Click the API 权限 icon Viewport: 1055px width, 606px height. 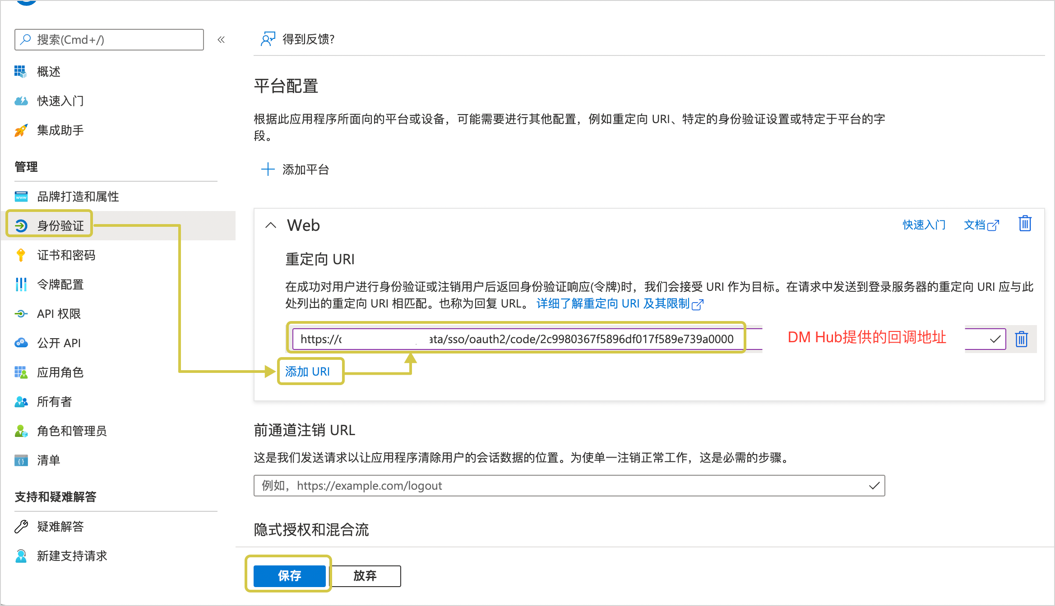coord(21,314)
